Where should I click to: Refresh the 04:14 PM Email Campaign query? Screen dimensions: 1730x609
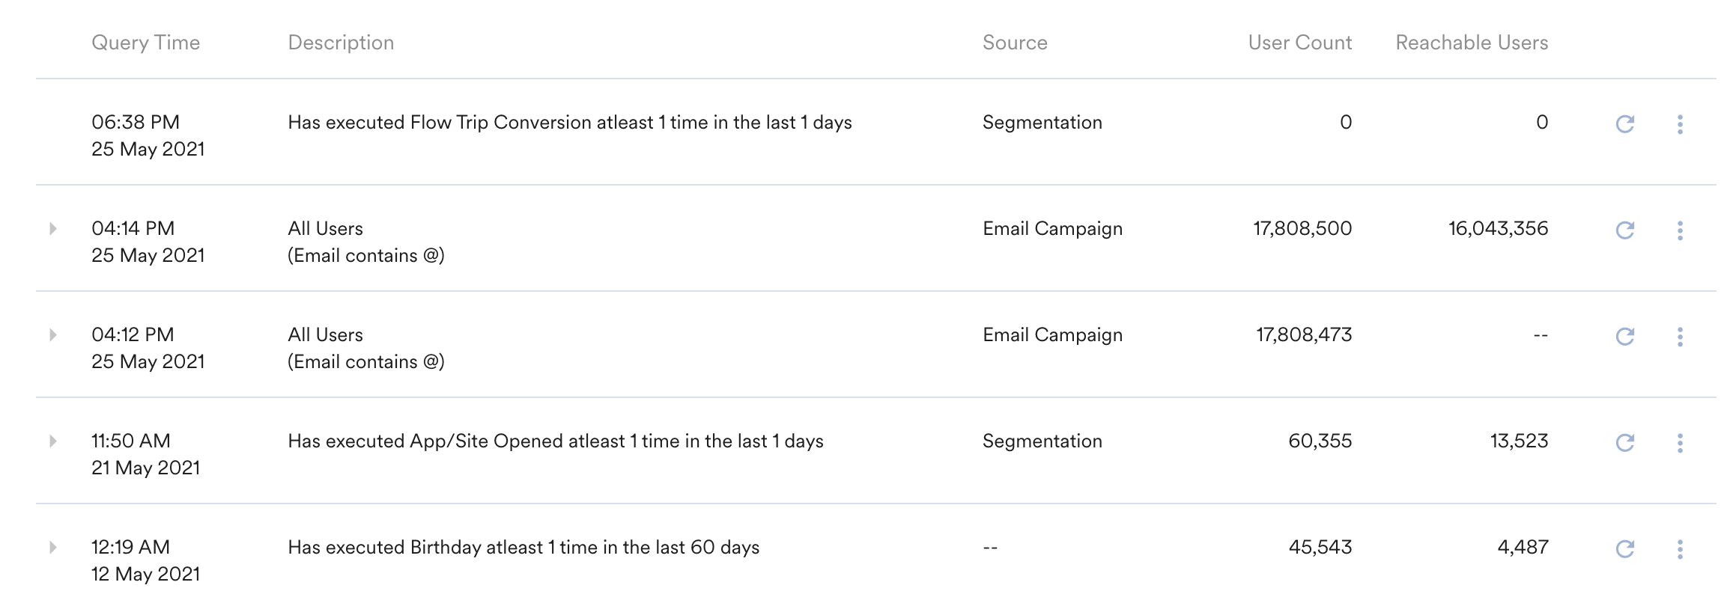coord(1624,230)
